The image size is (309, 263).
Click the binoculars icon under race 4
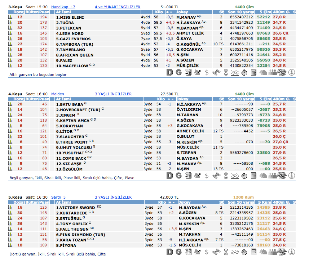pos(216,176)
